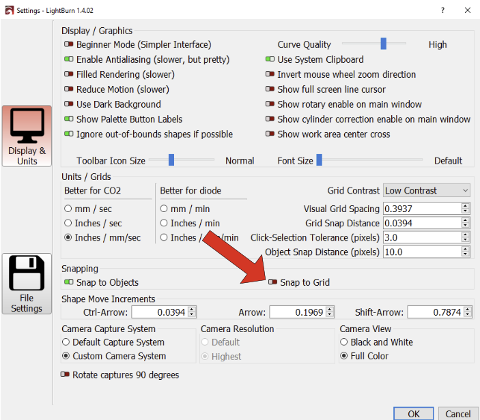Screen dimensions: 480x420
Task: Click the LightBurn app icon in title bar
Action: tap(9, 10)
